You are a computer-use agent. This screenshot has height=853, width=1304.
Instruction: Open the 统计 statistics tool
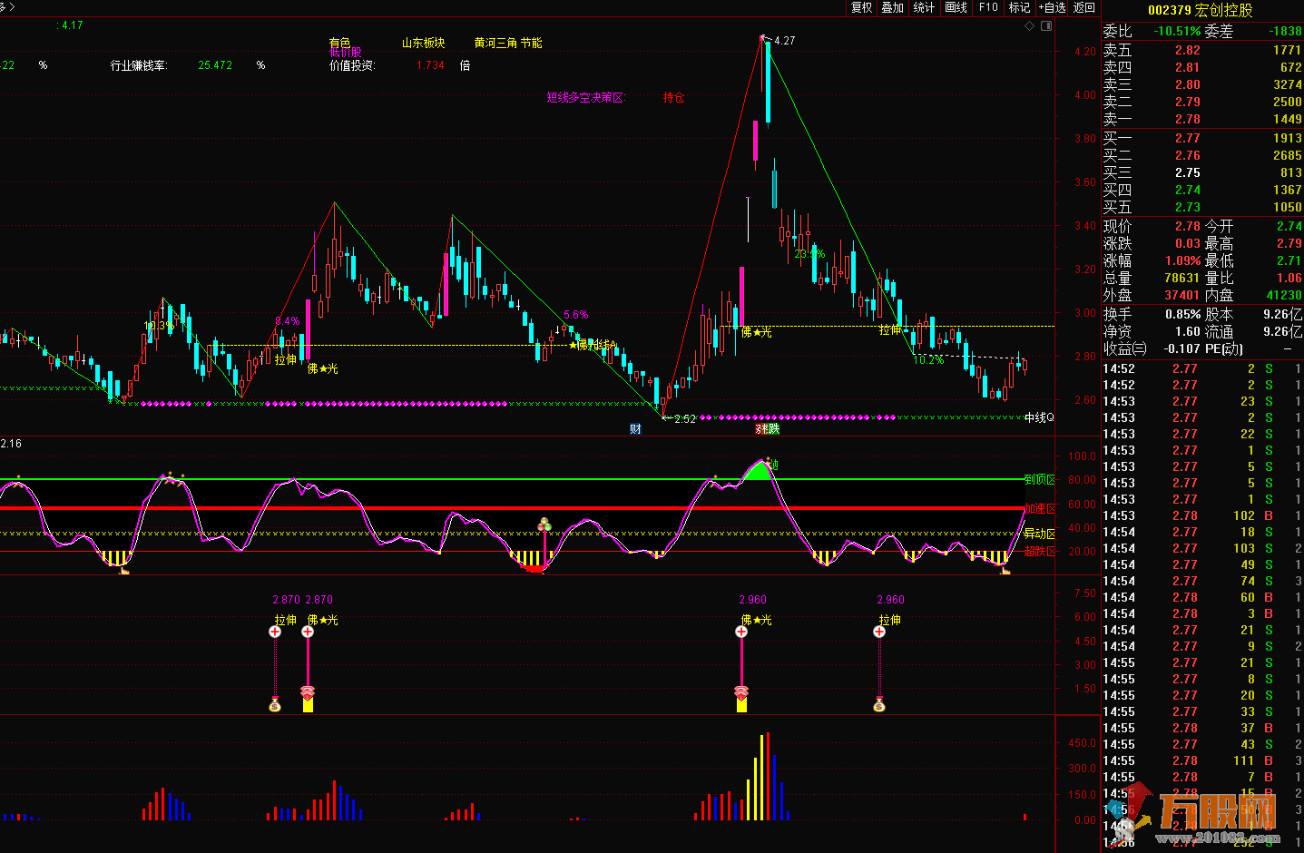924,7
